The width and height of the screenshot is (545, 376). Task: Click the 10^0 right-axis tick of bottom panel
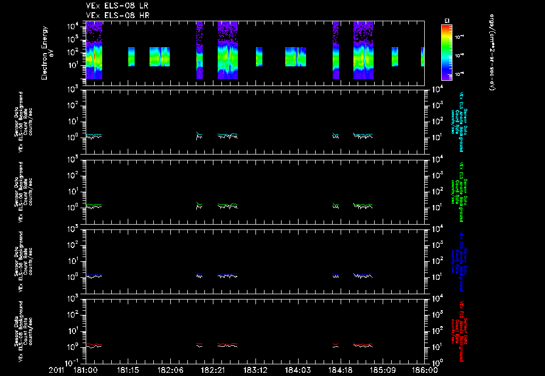(x=437, y=363)
